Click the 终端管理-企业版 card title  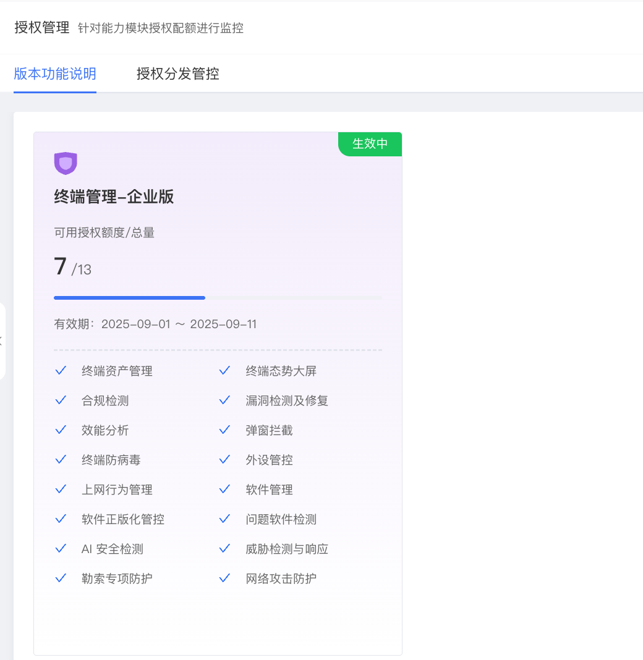pyautogui.click(x=114, y=197)
